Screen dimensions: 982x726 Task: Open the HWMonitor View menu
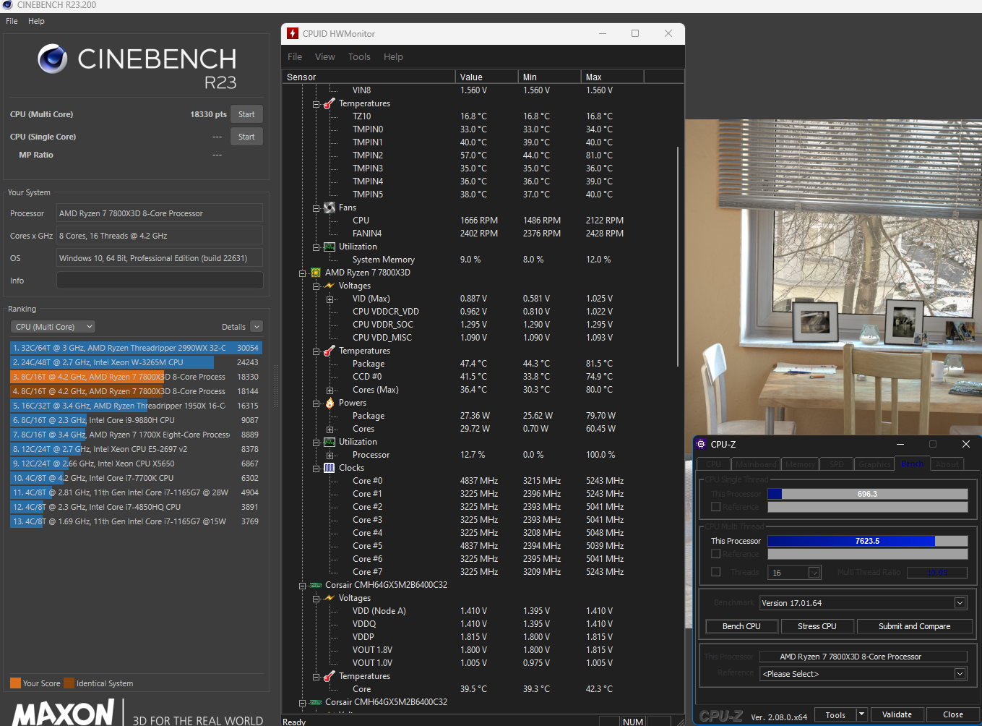point(325,56)
